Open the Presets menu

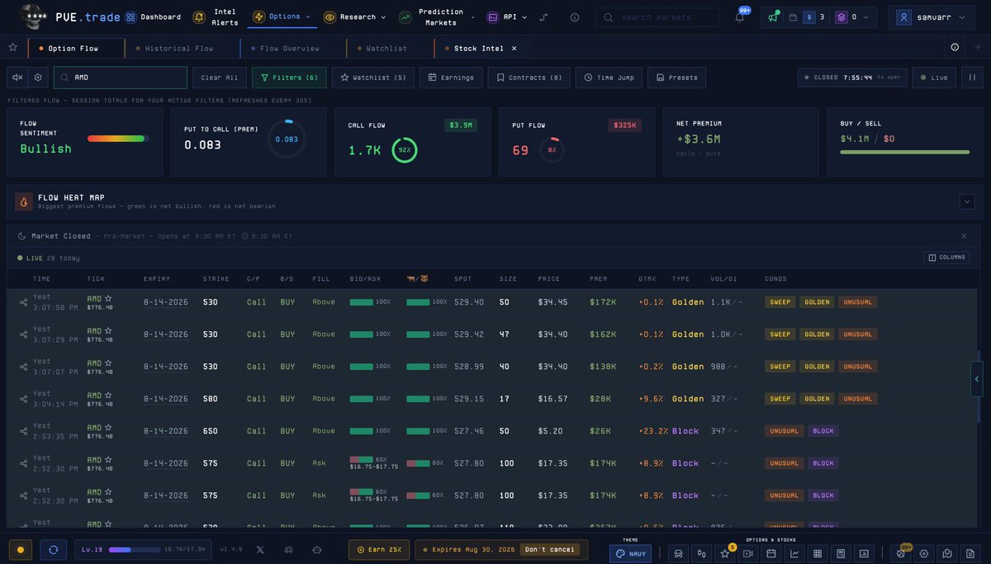coord(677,78)
